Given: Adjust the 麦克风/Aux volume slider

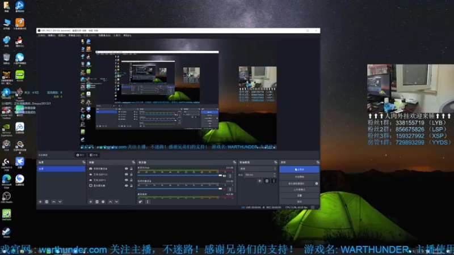Looking at the screenshot, I should click(180, 176).
